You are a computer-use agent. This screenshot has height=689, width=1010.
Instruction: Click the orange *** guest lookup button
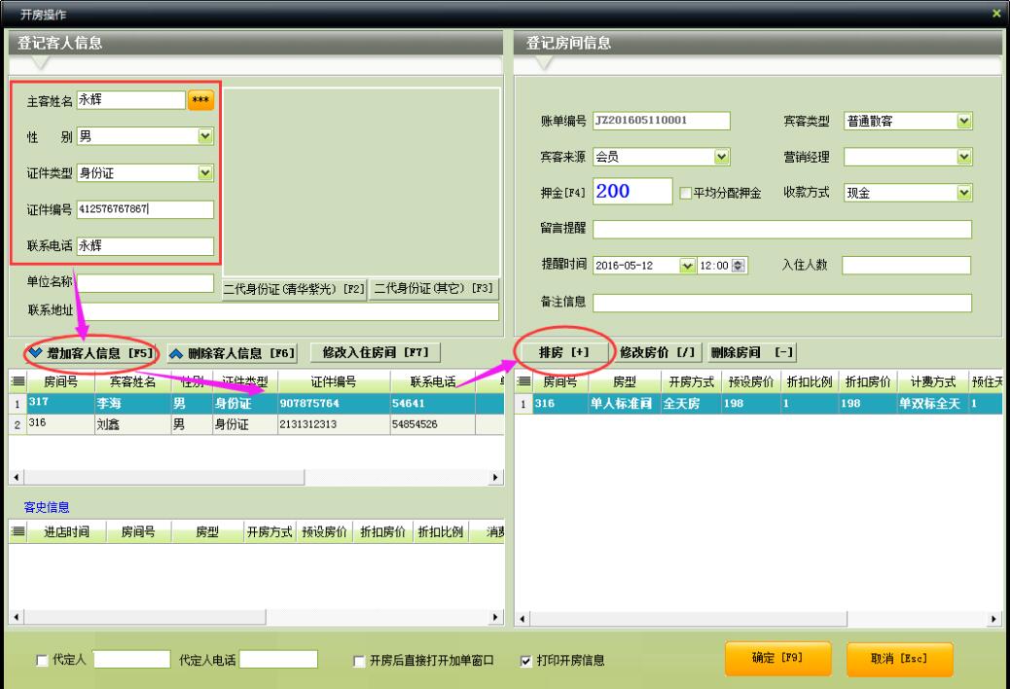click(200, 100)
